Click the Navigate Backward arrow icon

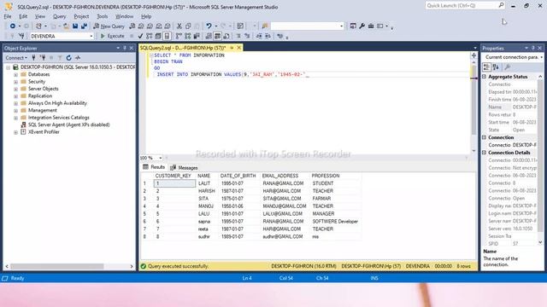coord(13,26)
